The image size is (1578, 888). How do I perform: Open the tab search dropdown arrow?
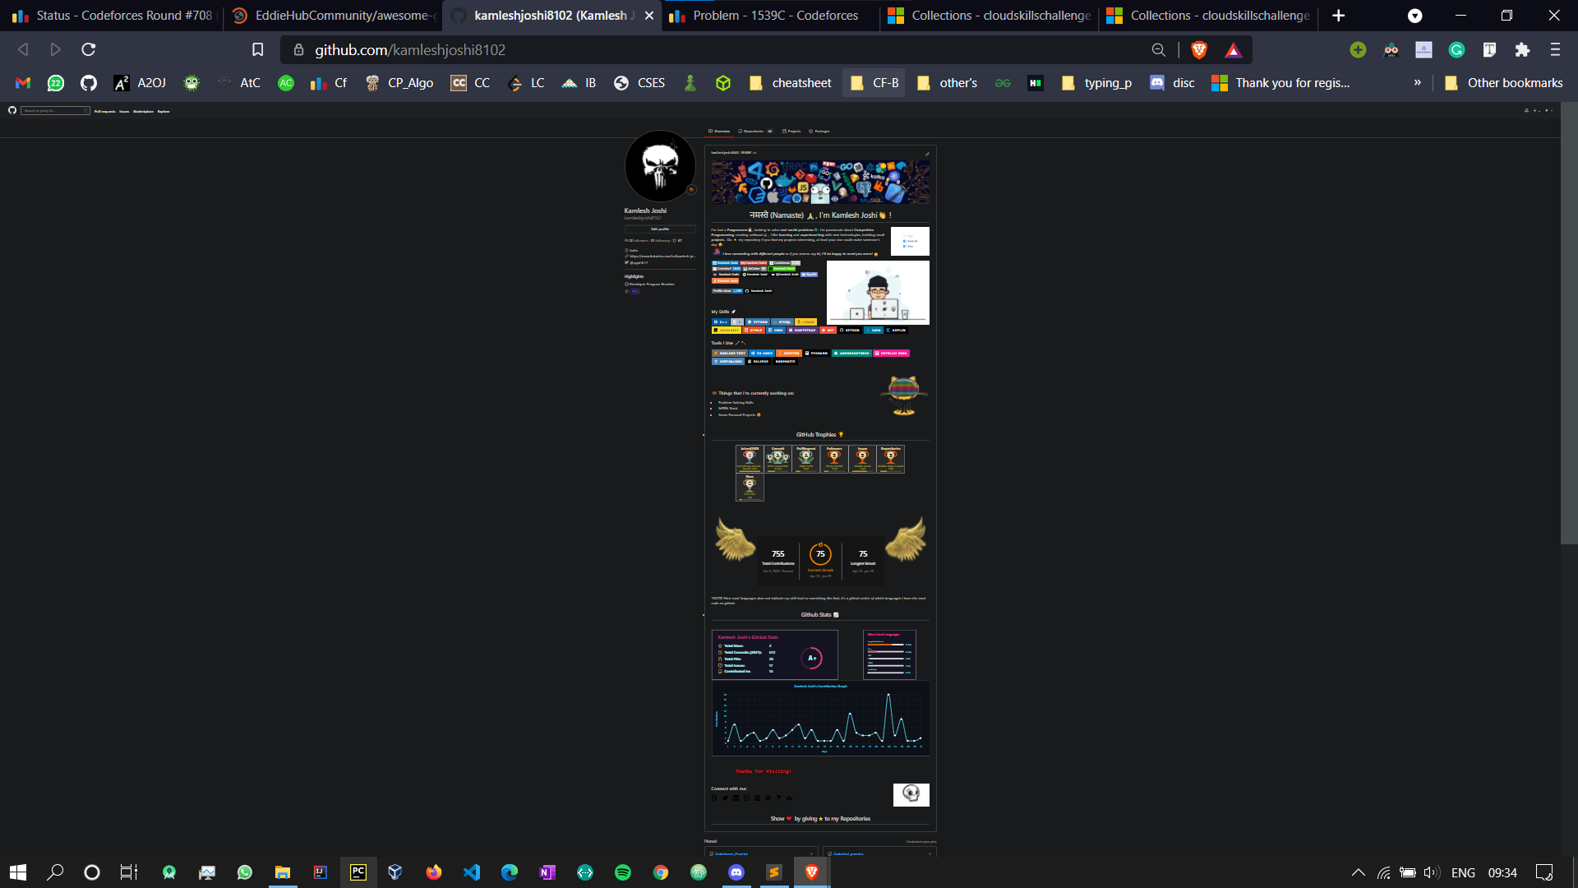tap(1414, 16)
